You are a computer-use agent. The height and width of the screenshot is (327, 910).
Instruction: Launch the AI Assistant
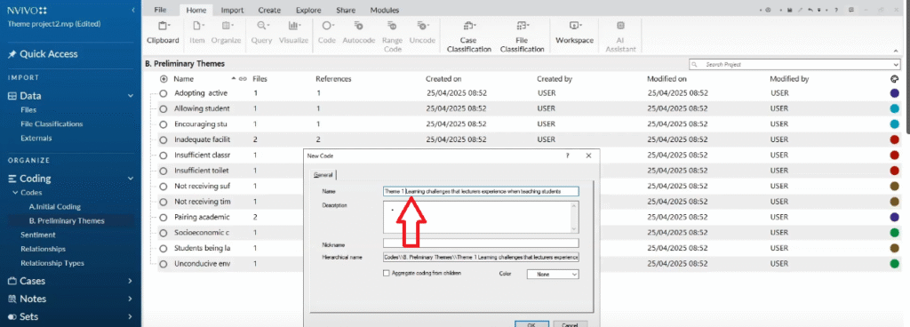click(x=620, y=36)
